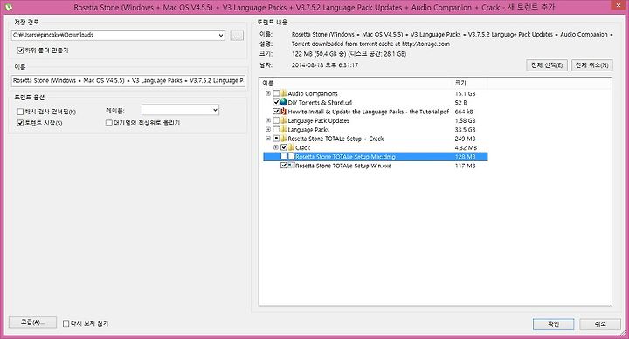Viewport: 629px width, 339px height.
Task: Enable the skip hash check checkbox
Action: (x=20, y=112)
